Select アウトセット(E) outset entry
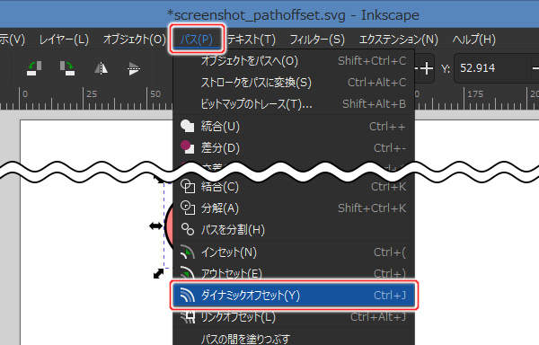Image resolution: width=539 pixels, height=345 pixels. click(x=294, y=273)
